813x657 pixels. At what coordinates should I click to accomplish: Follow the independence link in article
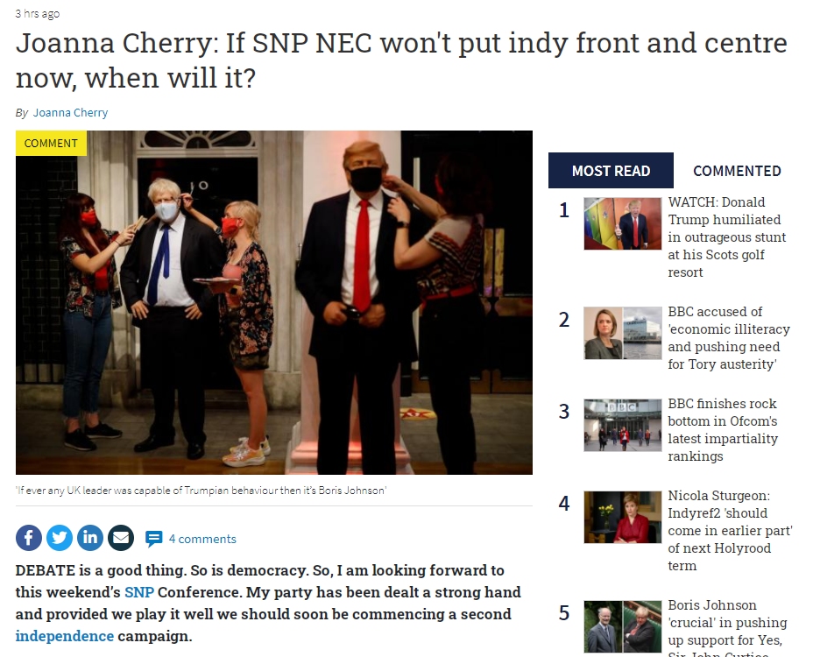pyautogui.click(x=64, y=636)
